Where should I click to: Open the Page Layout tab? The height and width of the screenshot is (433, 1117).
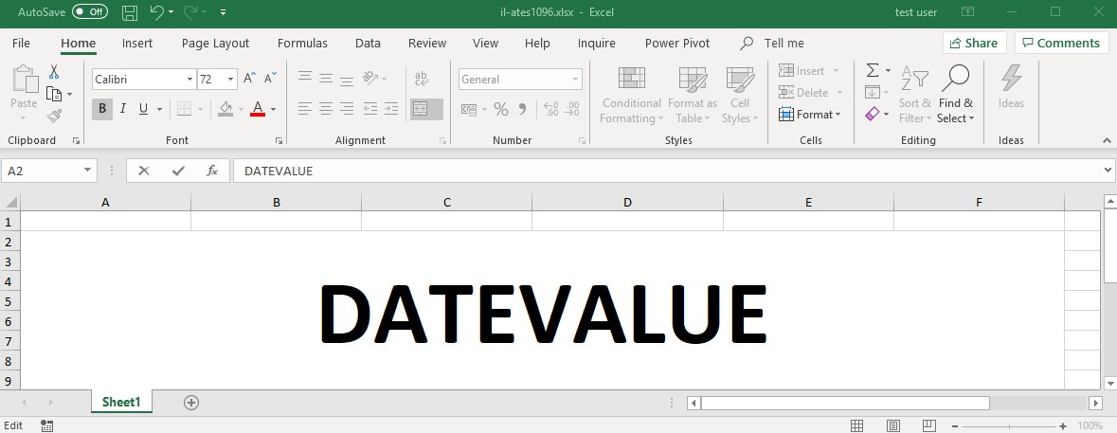pos(215,43)
